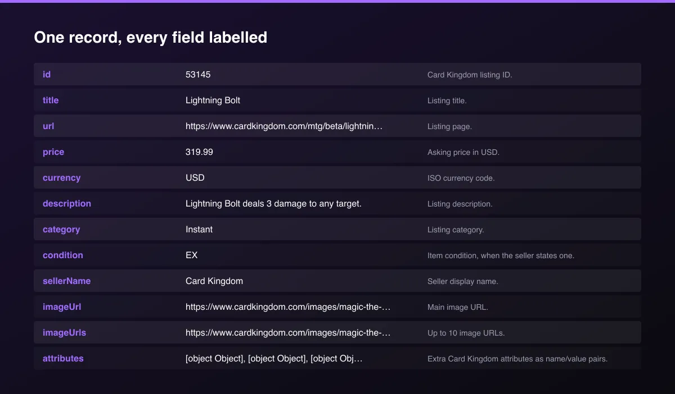Select the 'price' field name
This screenshot has height=394, width=675.
coord(53,152)
